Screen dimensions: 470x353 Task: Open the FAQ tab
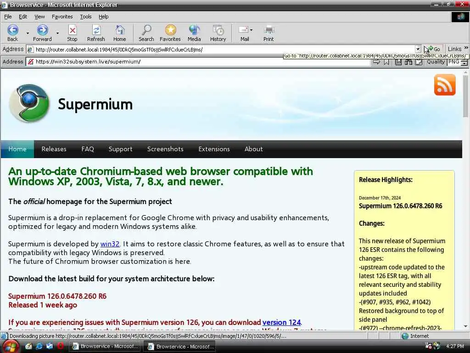click(88, 149)
